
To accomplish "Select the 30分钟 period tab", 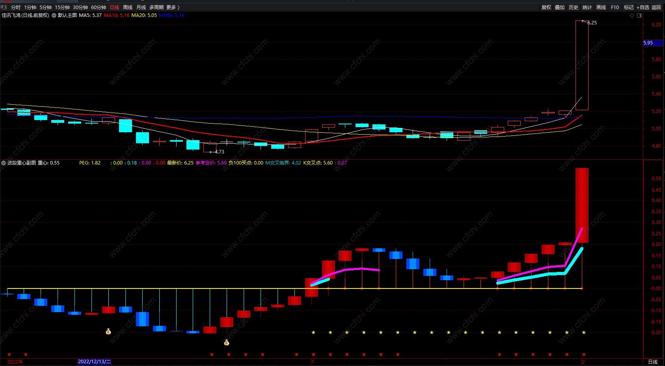I will 80,7.
